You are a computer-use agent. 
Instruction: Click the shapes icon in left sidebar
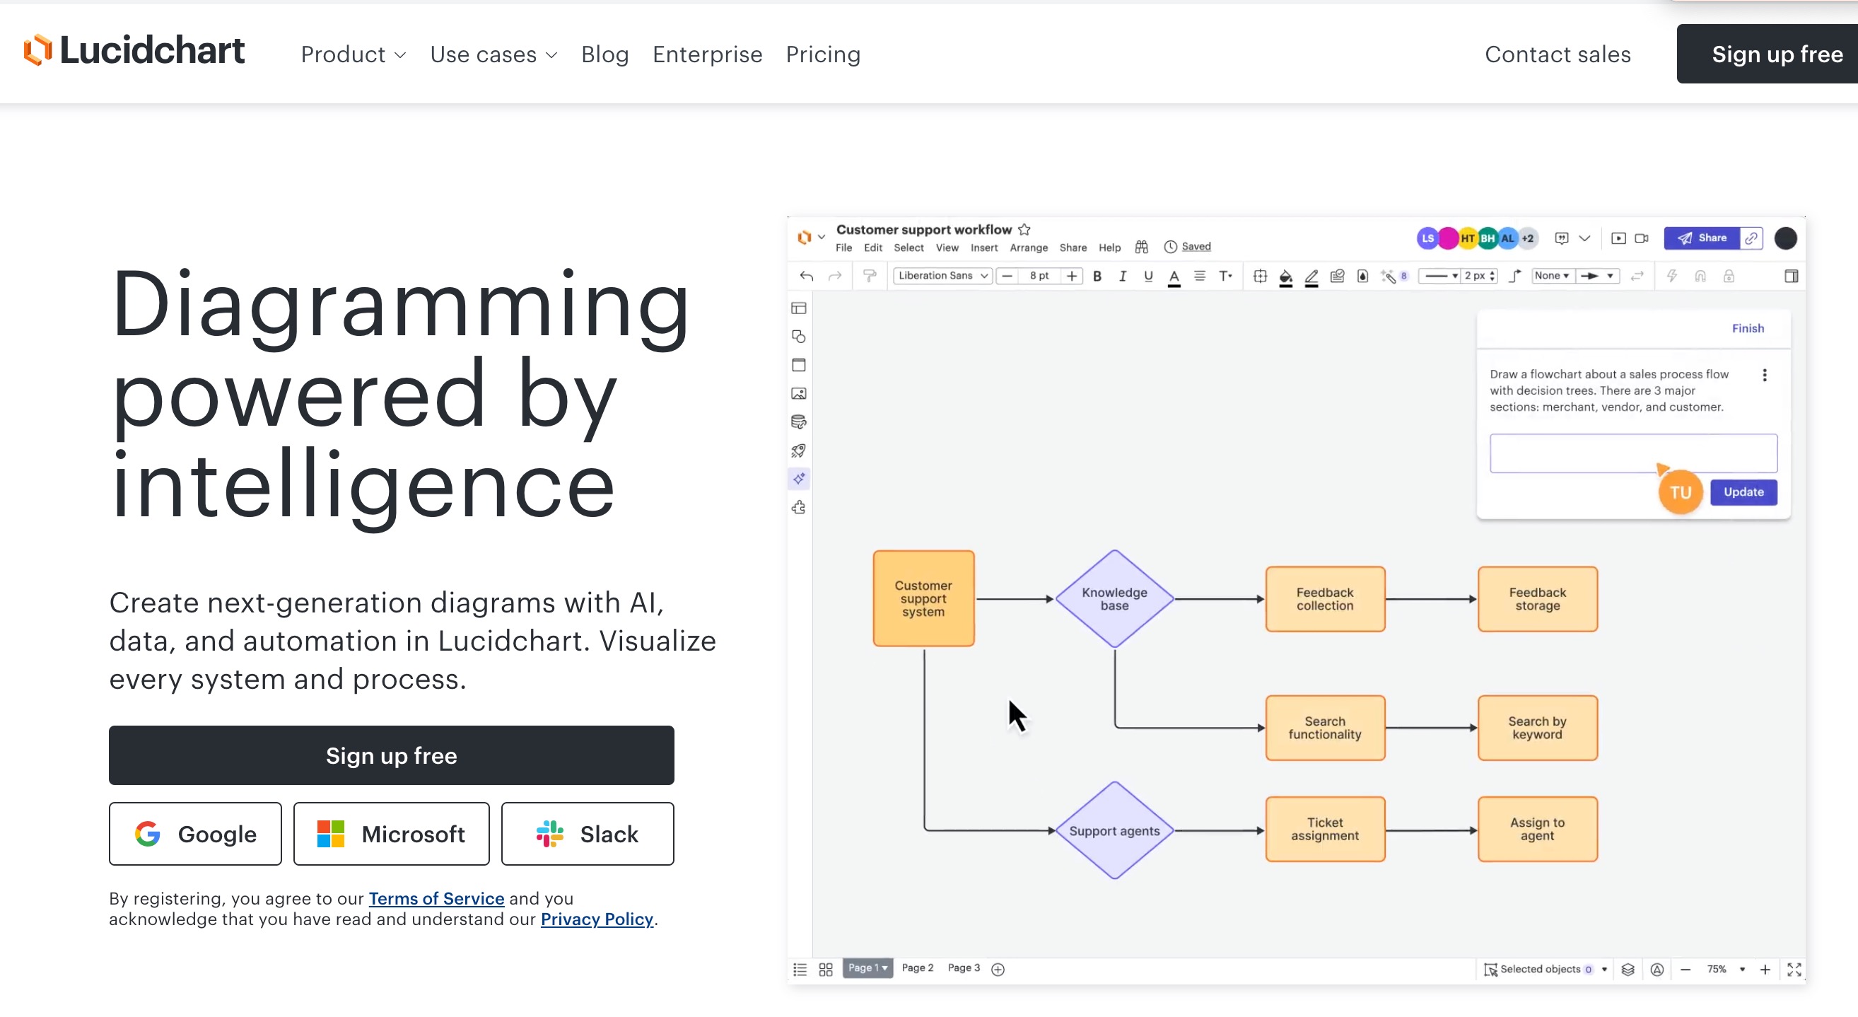point(798,337)
